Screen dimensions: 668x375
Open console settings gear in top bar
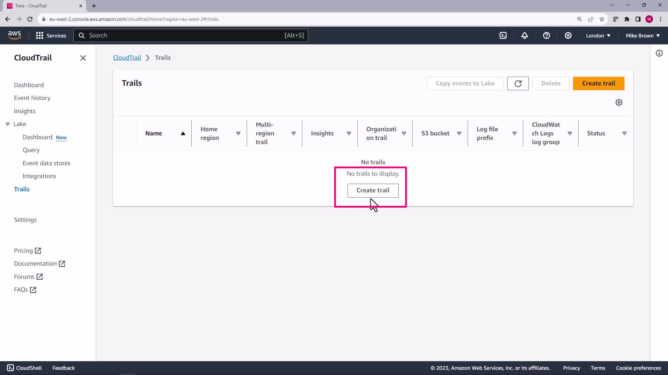[568, 35]
